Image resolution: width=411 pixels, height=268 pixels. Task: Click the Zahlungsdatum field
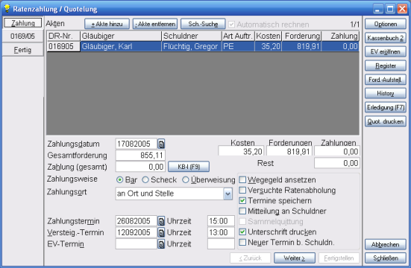tap(137, 144)
